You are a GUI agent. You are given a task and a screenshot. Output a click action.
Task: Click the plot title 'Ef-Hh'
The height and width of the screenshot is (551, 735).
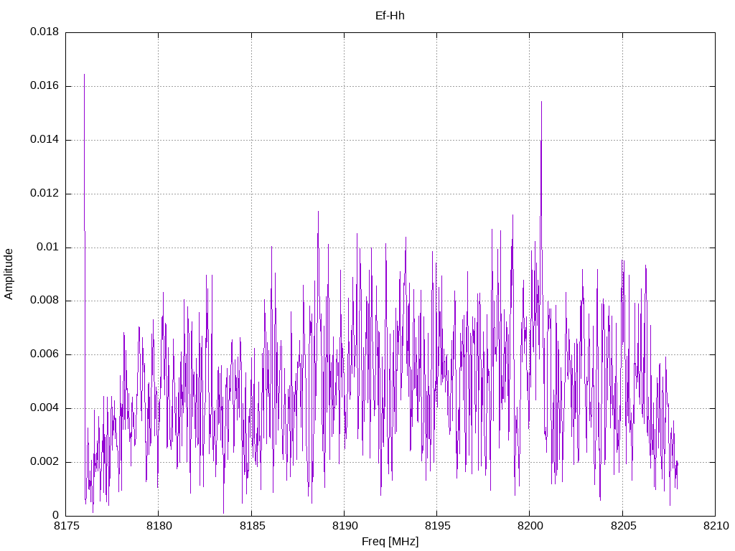pos(390,16)
